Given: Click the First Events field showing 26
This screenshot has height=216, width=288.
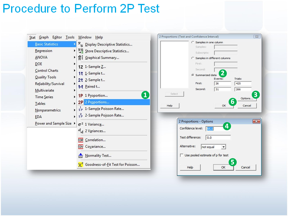Looking at the screenshot, I should pos(222,83).
